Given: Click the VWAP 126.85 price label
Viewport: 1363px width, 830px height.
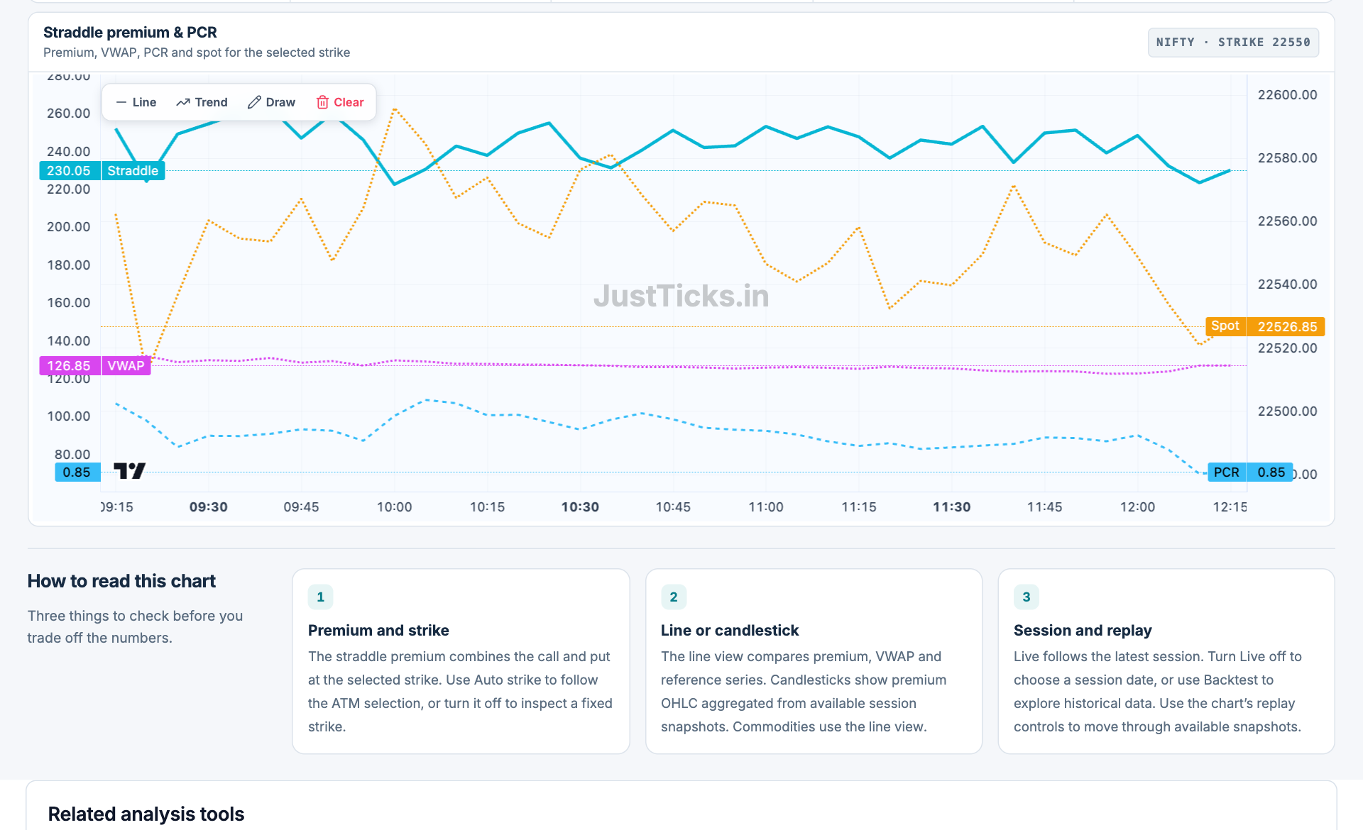Looking at the screenshot, I should pyautogui.click(x=95, y=366).
